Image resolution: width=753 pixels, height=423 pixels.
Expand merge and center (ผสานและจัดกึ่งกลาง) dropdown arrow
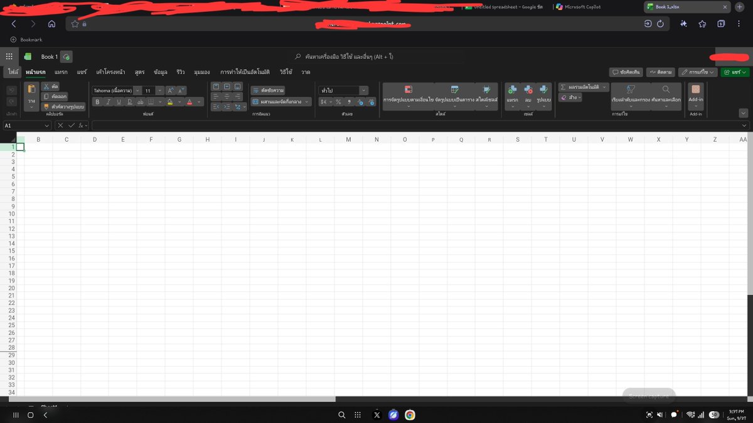[307, 102]
